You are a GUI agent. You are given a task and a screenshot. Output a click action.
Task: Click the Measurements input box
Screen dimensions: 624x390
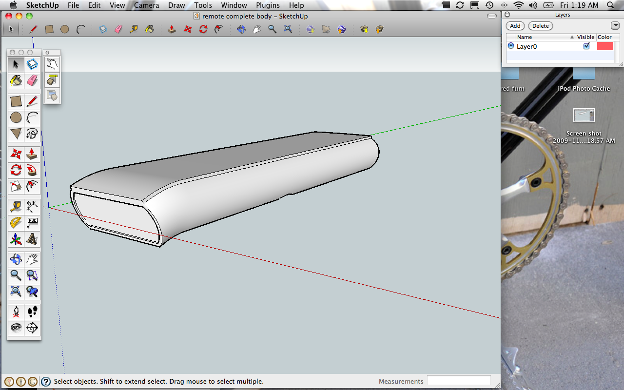pyautogui.click(x=459, y=381)
